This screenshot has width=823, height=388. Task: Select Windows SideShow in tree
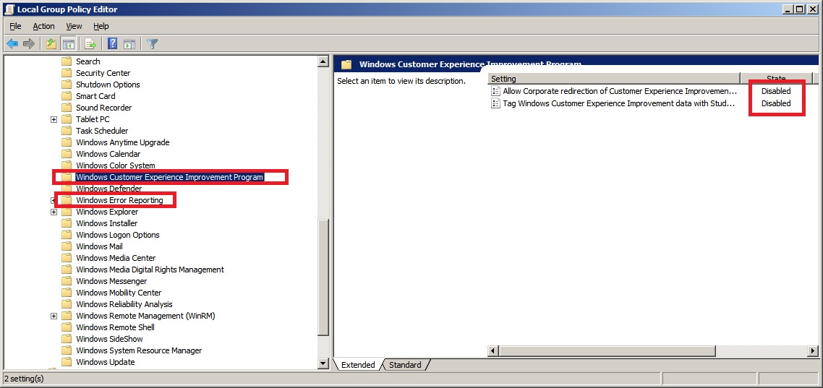coord(109,339)
